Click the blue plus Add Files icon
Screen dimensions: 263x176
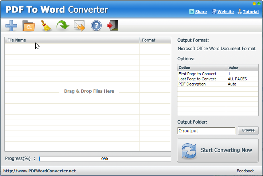[x=11, y=25]
